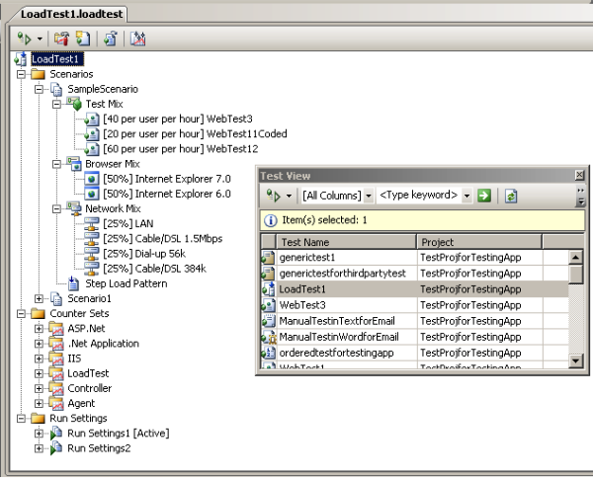
Task: Collapse the SampleScenario node
Action: pyautogui.click(x=39, y=89)
